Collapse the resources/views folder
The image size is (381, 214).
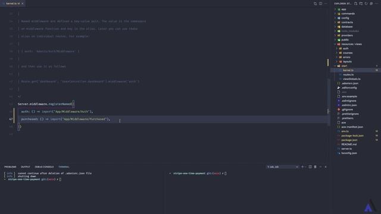(x=351, y=44)
